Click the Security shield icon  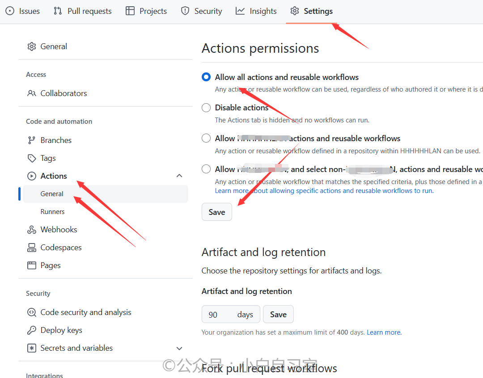pyautogui.click(x=185, y=11)
